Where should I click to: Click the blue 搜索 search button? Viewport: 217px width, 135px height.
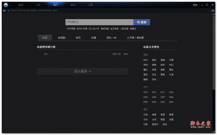tap(142, 22)
